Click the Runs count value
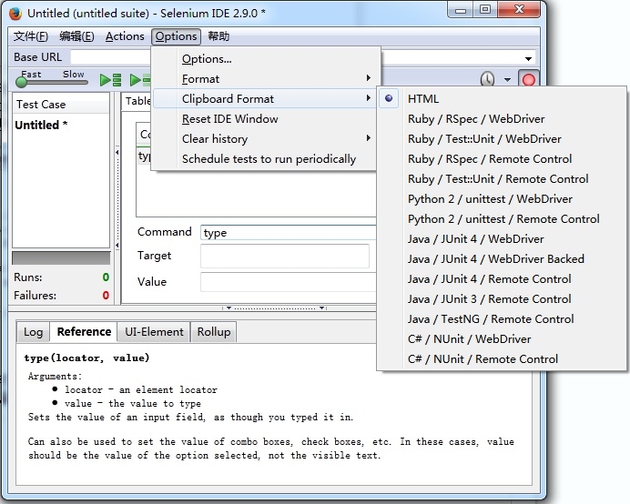 pyautogui.click(x=106, y=277)
